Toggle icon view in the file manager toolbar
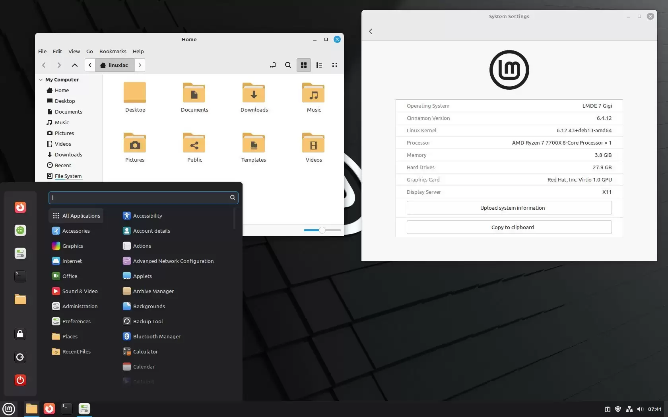The image size is (668, 417). pos(303,65)
